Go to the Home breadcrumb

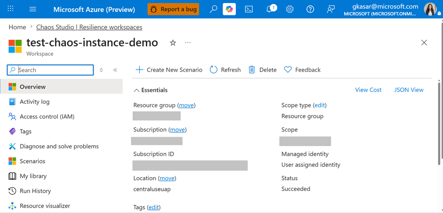click(x=17, y=27)
